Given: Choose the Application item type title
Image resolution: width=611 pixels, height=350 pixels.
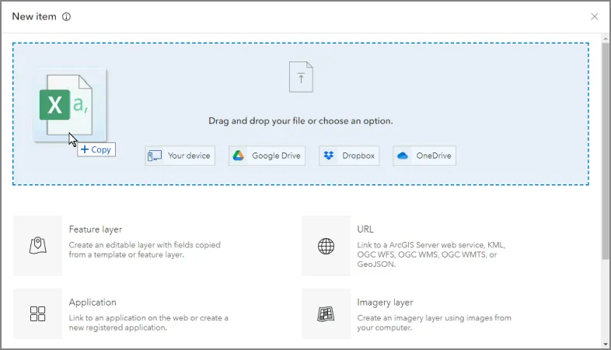Looking at the screenshot, I should pyautogui.click(x=93, y=302).
